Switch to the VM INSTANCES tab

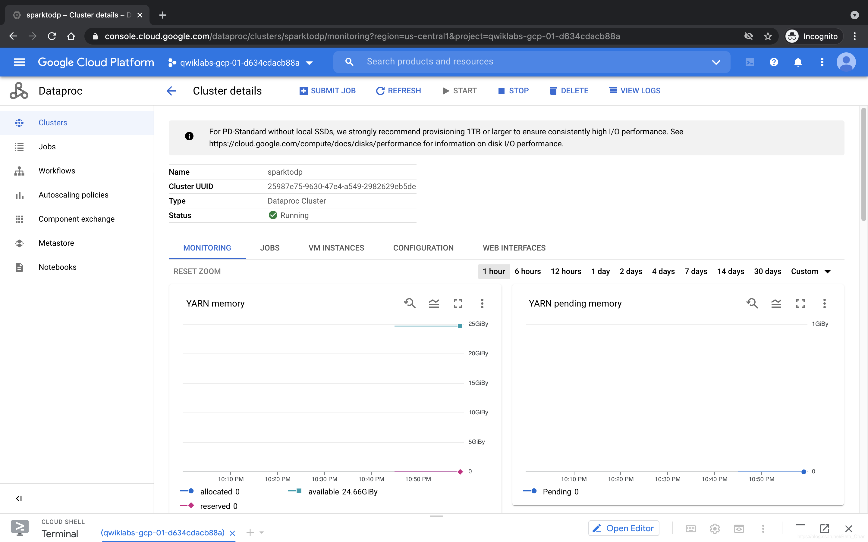pos(336,248)
